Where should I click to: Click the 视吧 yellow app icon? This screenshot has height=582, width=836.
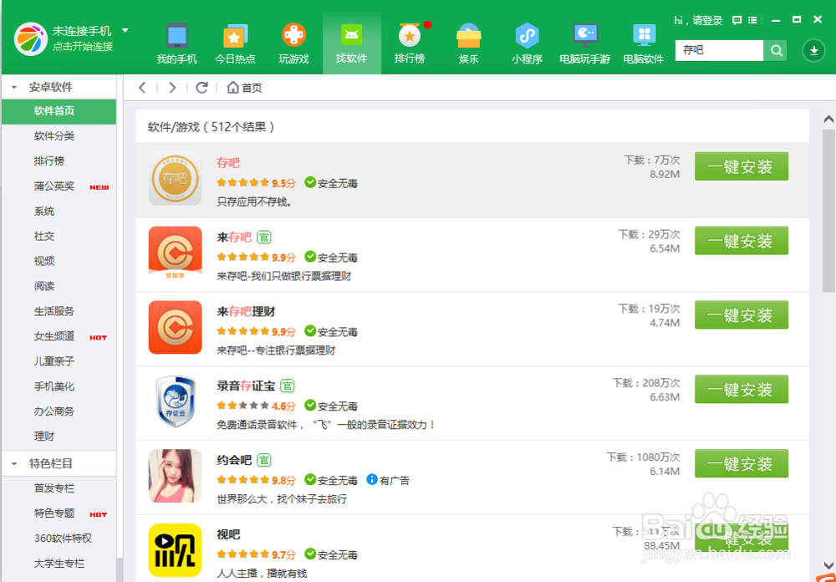tap(175, 550)
